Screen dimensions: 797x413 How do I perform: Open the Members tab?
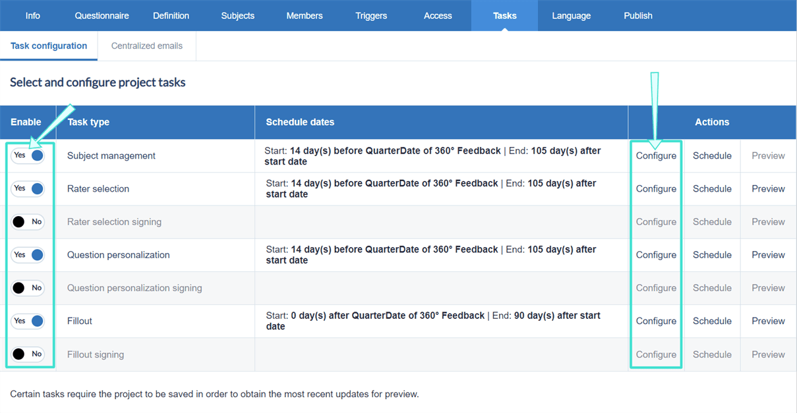tap(305, 16)
